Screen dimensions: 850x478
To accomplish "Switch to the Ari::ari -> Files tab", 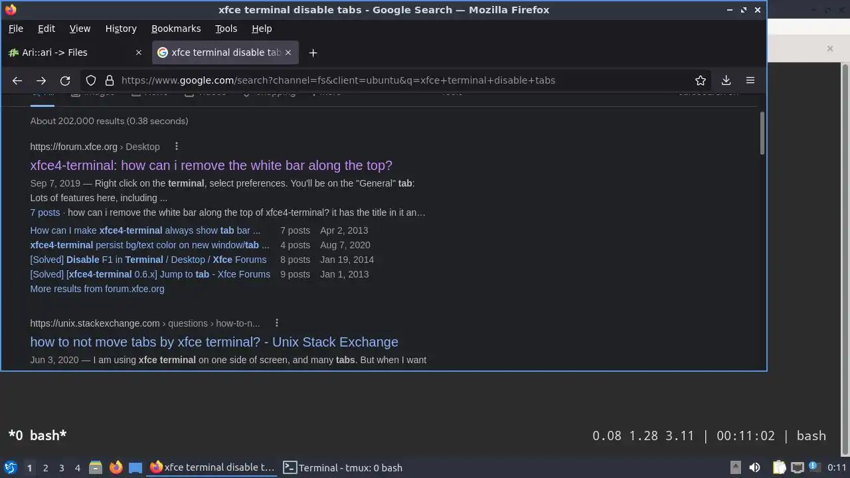I will 76,52.
